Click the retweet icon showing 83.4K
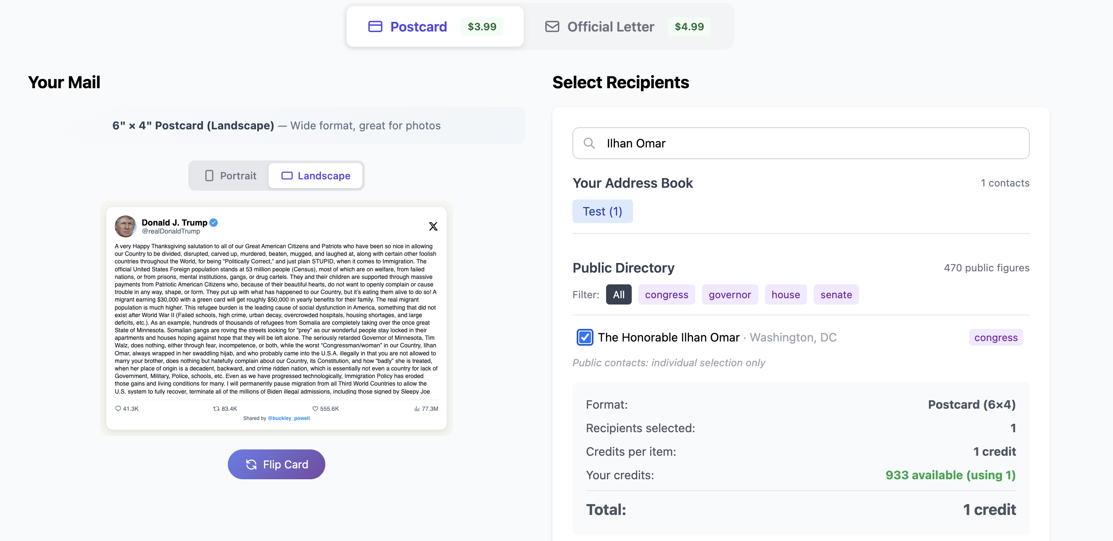The image size is (1113, 541). [x=217, y=408]
